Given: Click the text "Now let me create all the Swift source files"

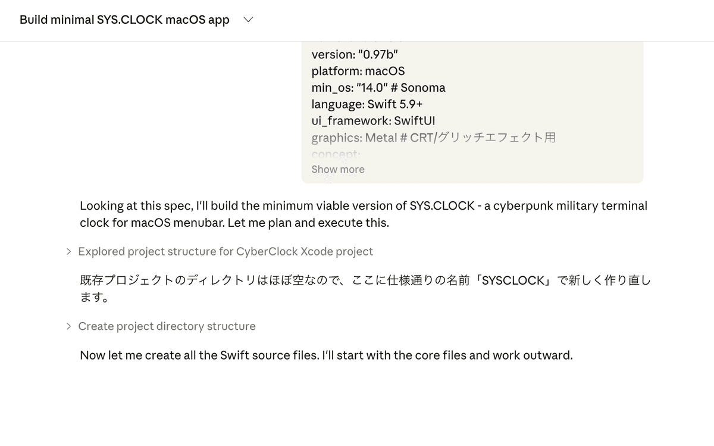Looking at the screenshot, I should click(199, 355).
